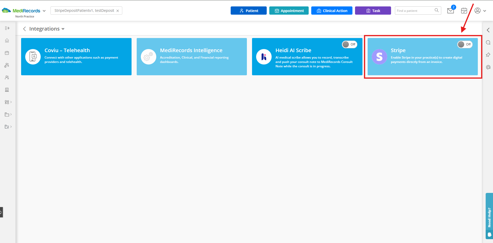Open the MediRecords practice dropdown arrow
This screenshot has height=243, width=493.
tap(44, 11)
